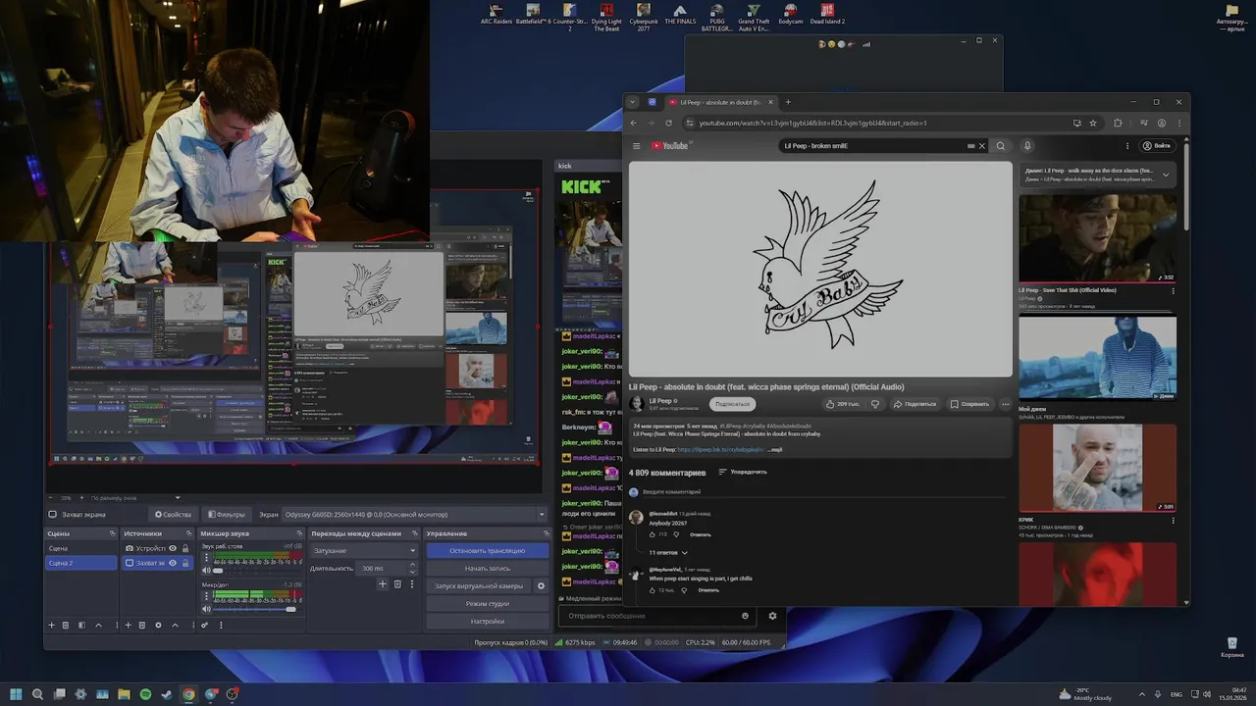This screenshot has width=1256, height=706.
Task: Add a new scene in OBS Scenes panel
Action: pos(51,625)
